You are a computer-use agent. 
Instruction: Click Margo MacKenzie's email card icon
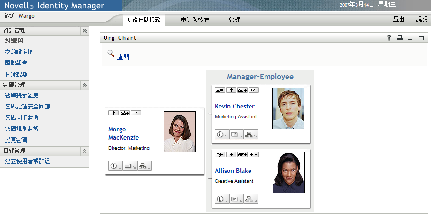point(130,166)
